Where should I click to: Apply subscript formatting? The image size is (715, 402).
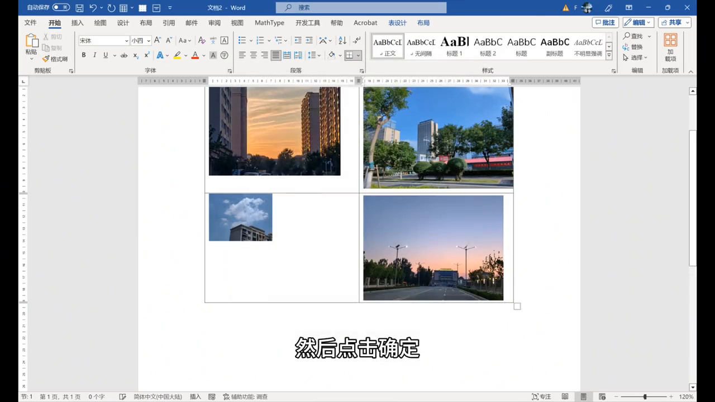[x=136, y=55]
